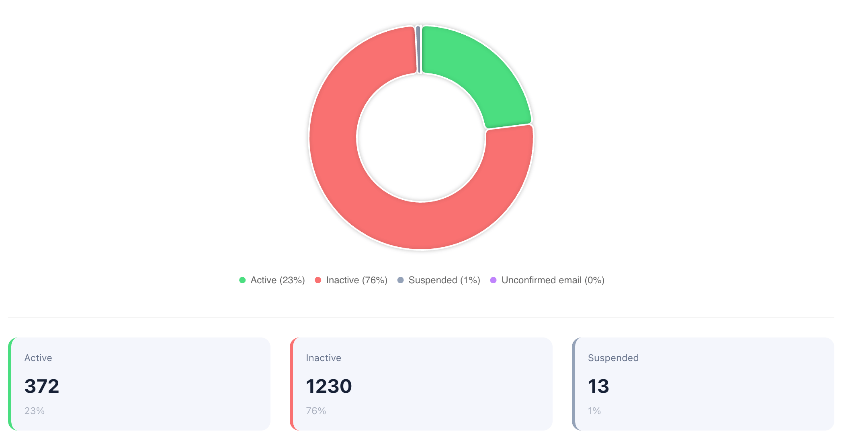Image resolution: width=848 pixels, height=443 pixels.
Task: Click the 372 active users count
Action: click(x=42, y=386)
